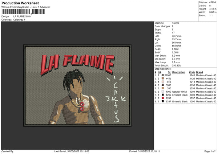Screen dimensions: 218x154
Task: Click 'Wilcom EmbroideryStudio – Level 3 Advanced' text
Action: (26, 7)
